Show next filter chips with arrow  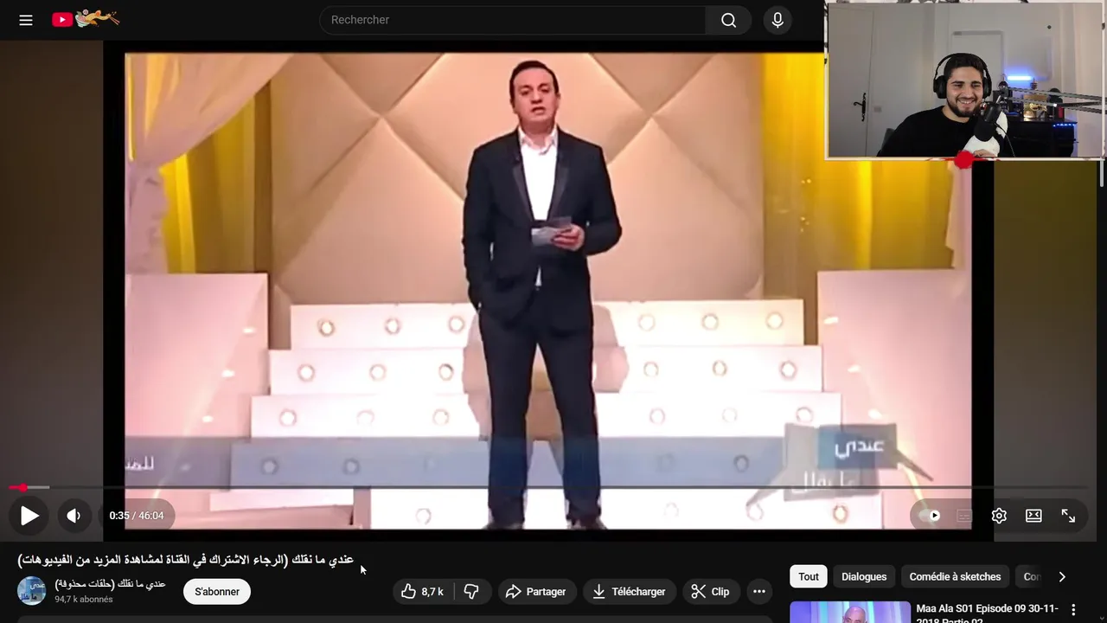click(x=1062, y=577)
